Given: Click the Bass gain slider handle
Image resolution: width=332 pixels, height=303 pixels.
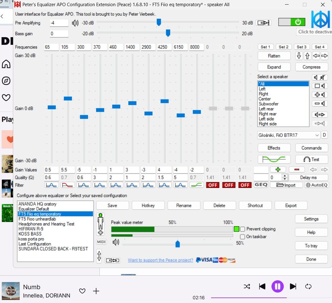Looking at the screenshot, I should click(x=168, y=33).
